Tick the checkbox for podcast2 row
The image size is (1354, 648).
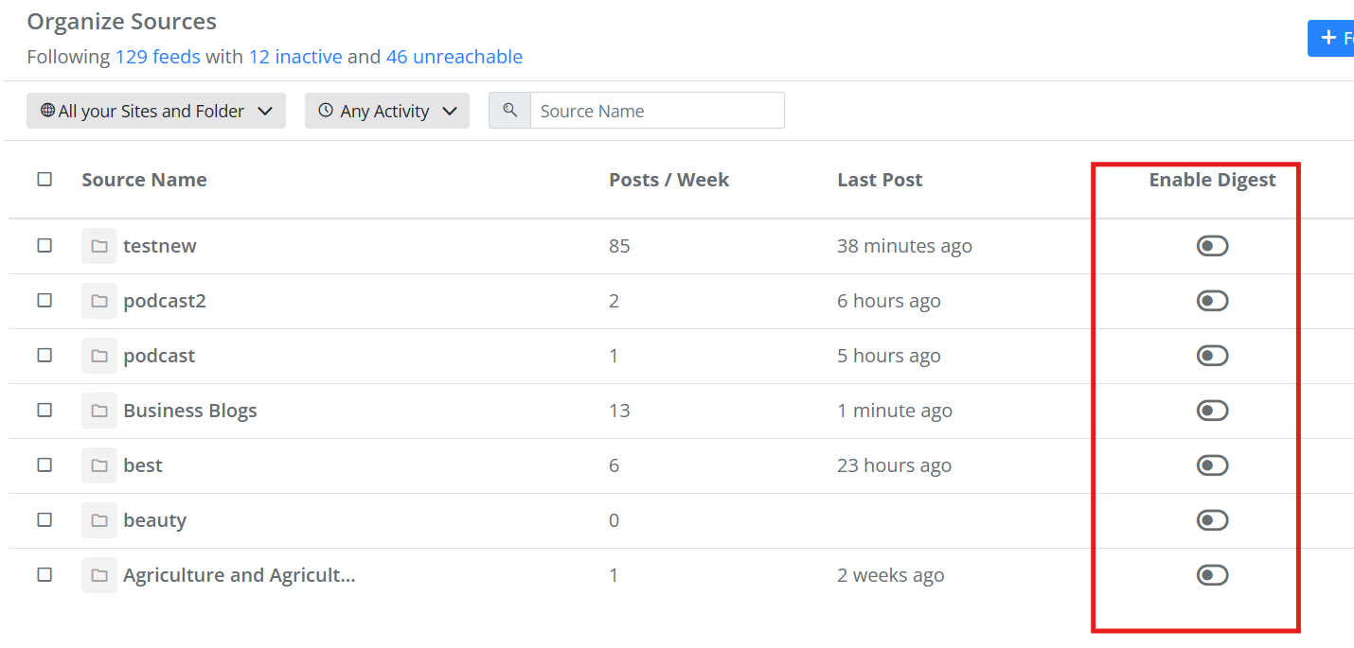(45, 300)
